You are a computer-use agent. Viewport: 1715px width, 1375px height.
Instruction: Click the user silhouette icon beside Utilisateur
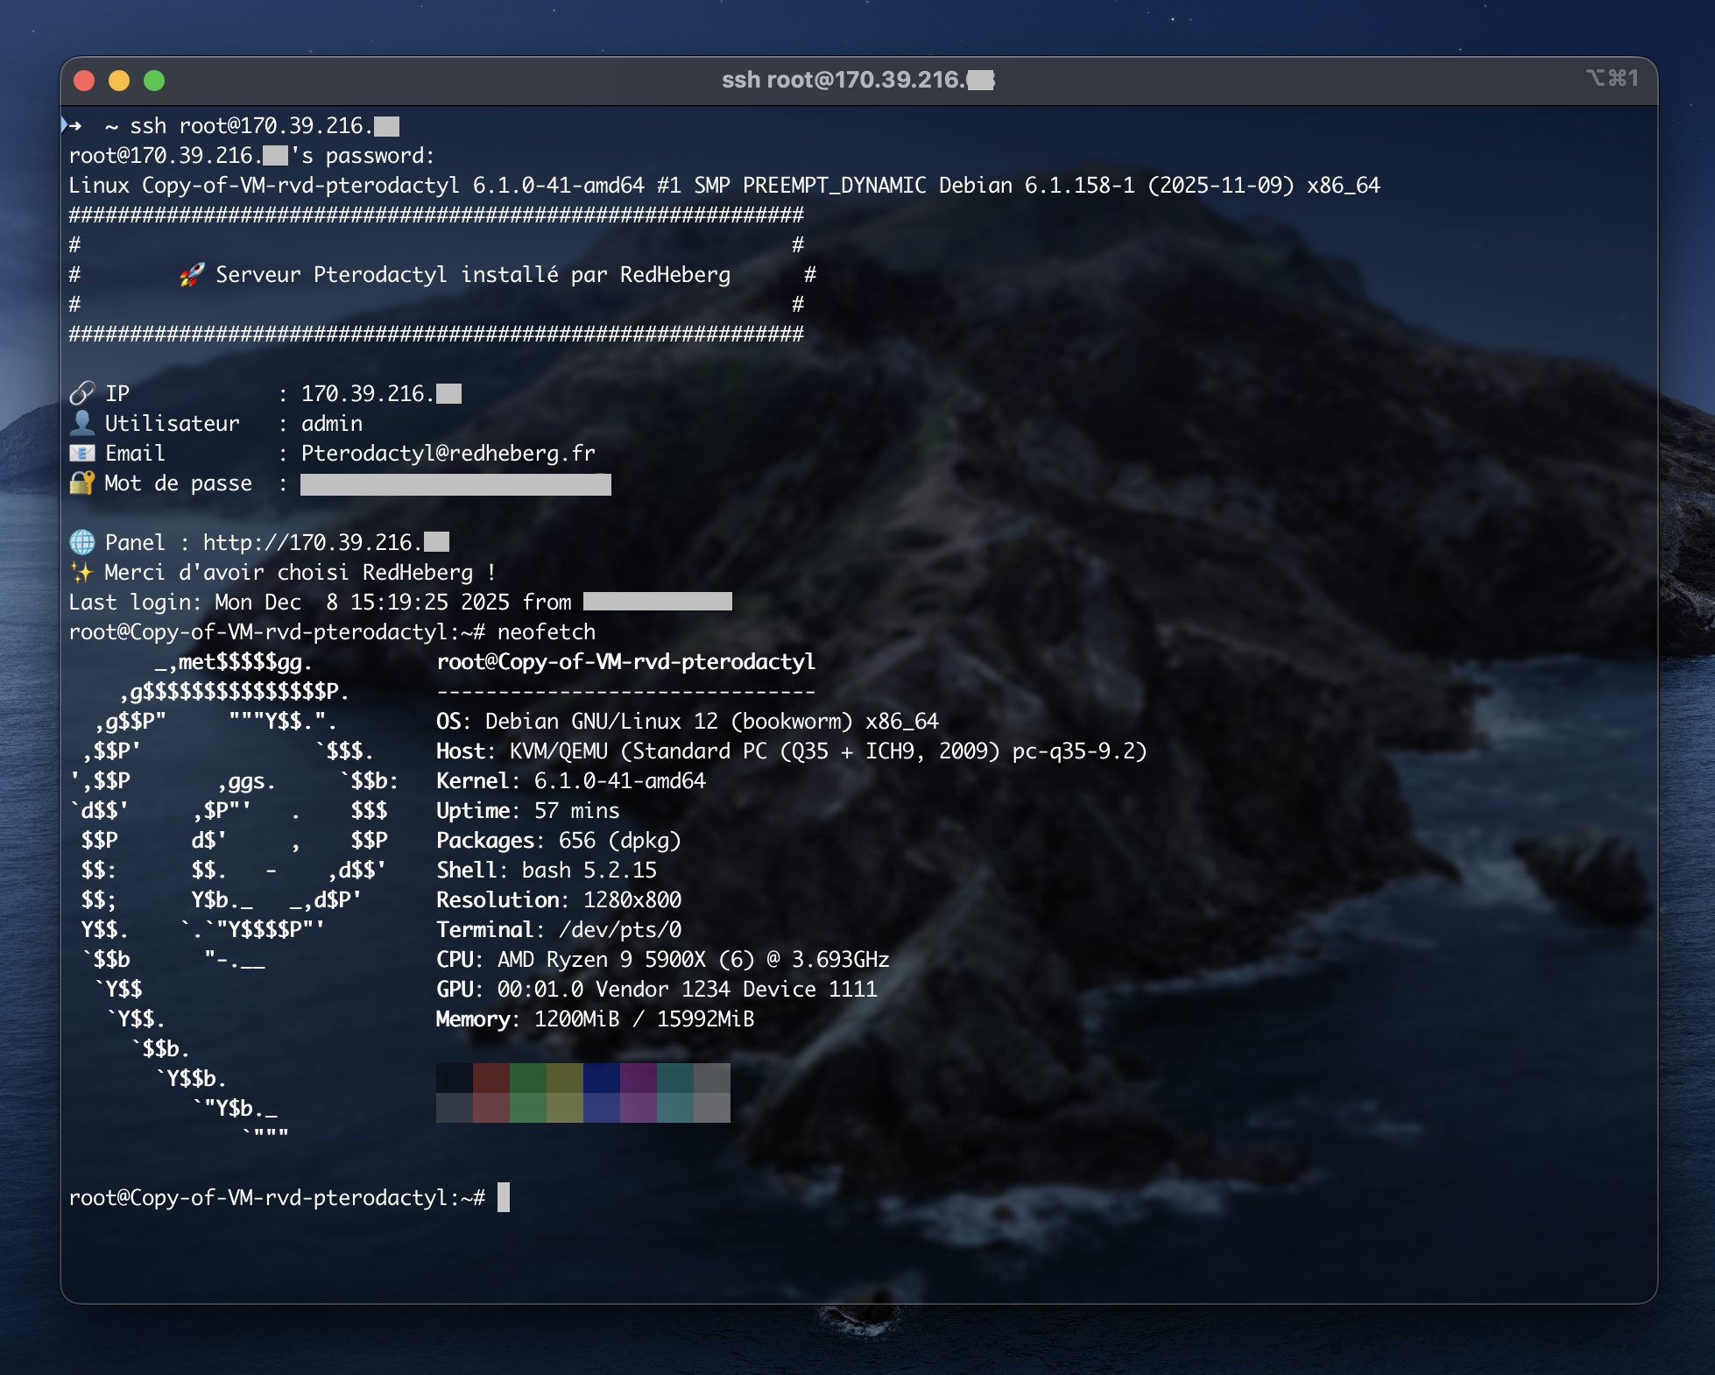[81, 423]
